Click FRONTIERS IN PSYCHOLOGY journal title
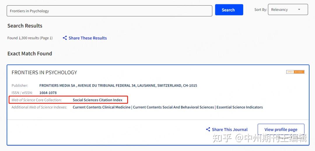 pos(44,73)
